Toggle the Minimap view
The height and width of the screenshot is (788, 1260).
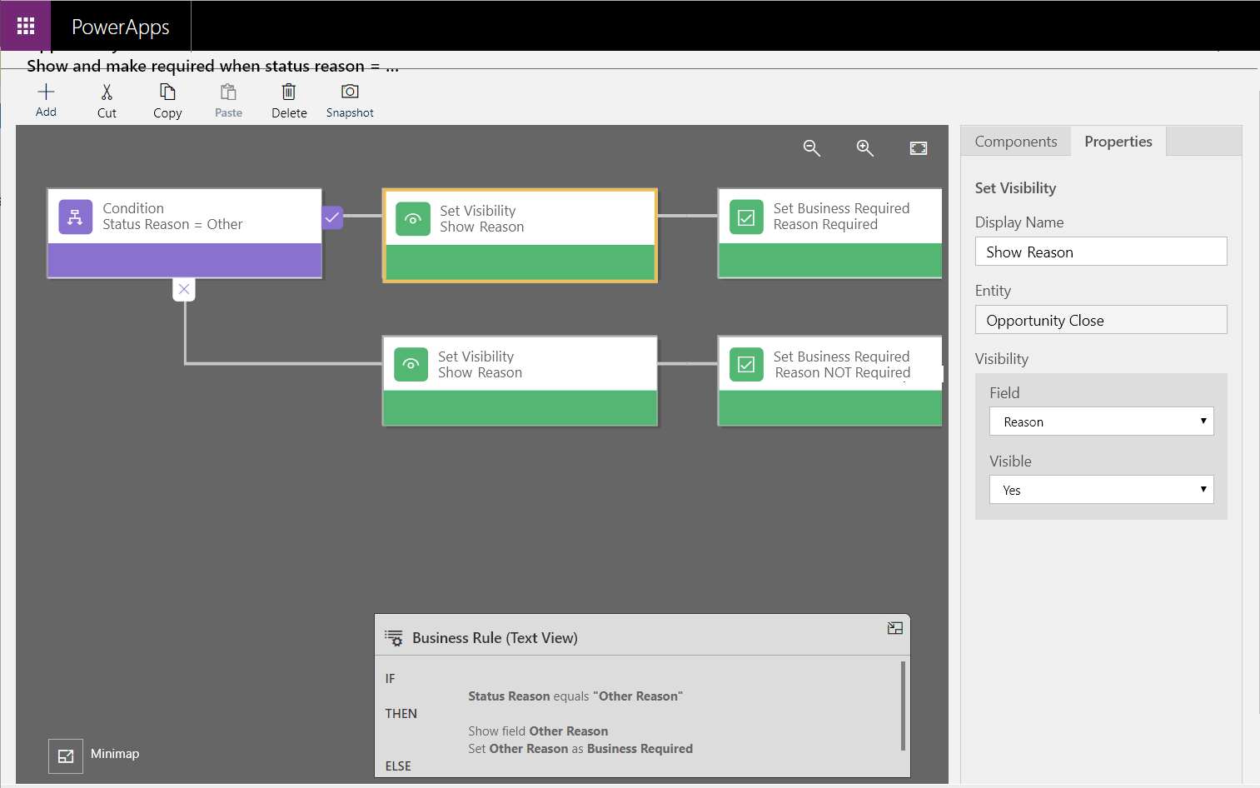pos(66,756)
